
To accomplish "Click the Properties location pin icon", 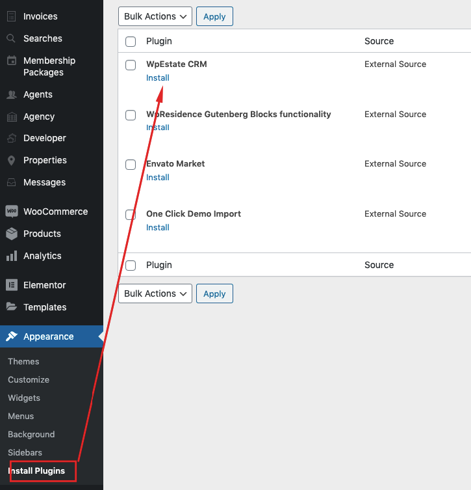I will pos(12,160).
